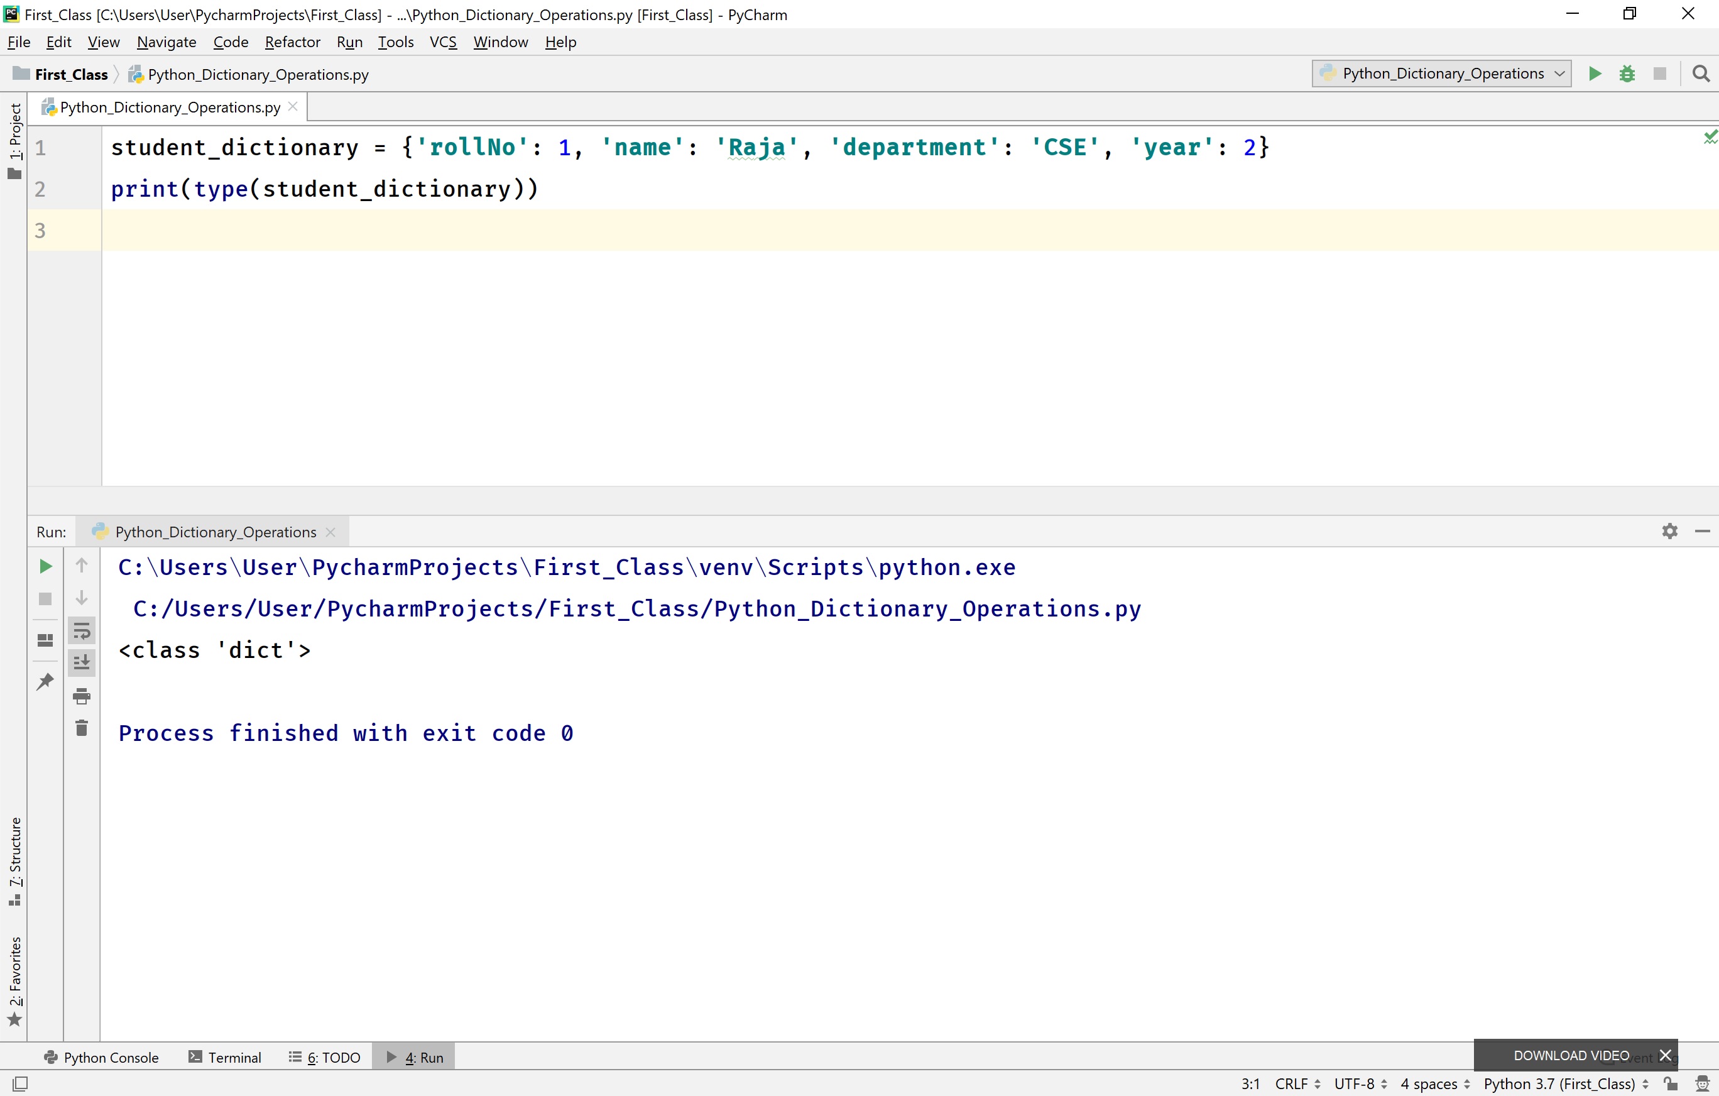Image resolution: width=1719 pixels, height=1096 pixels.
Task: Click the inspection checkmark indicator in the editor
Action: [x=1710, y=136]
